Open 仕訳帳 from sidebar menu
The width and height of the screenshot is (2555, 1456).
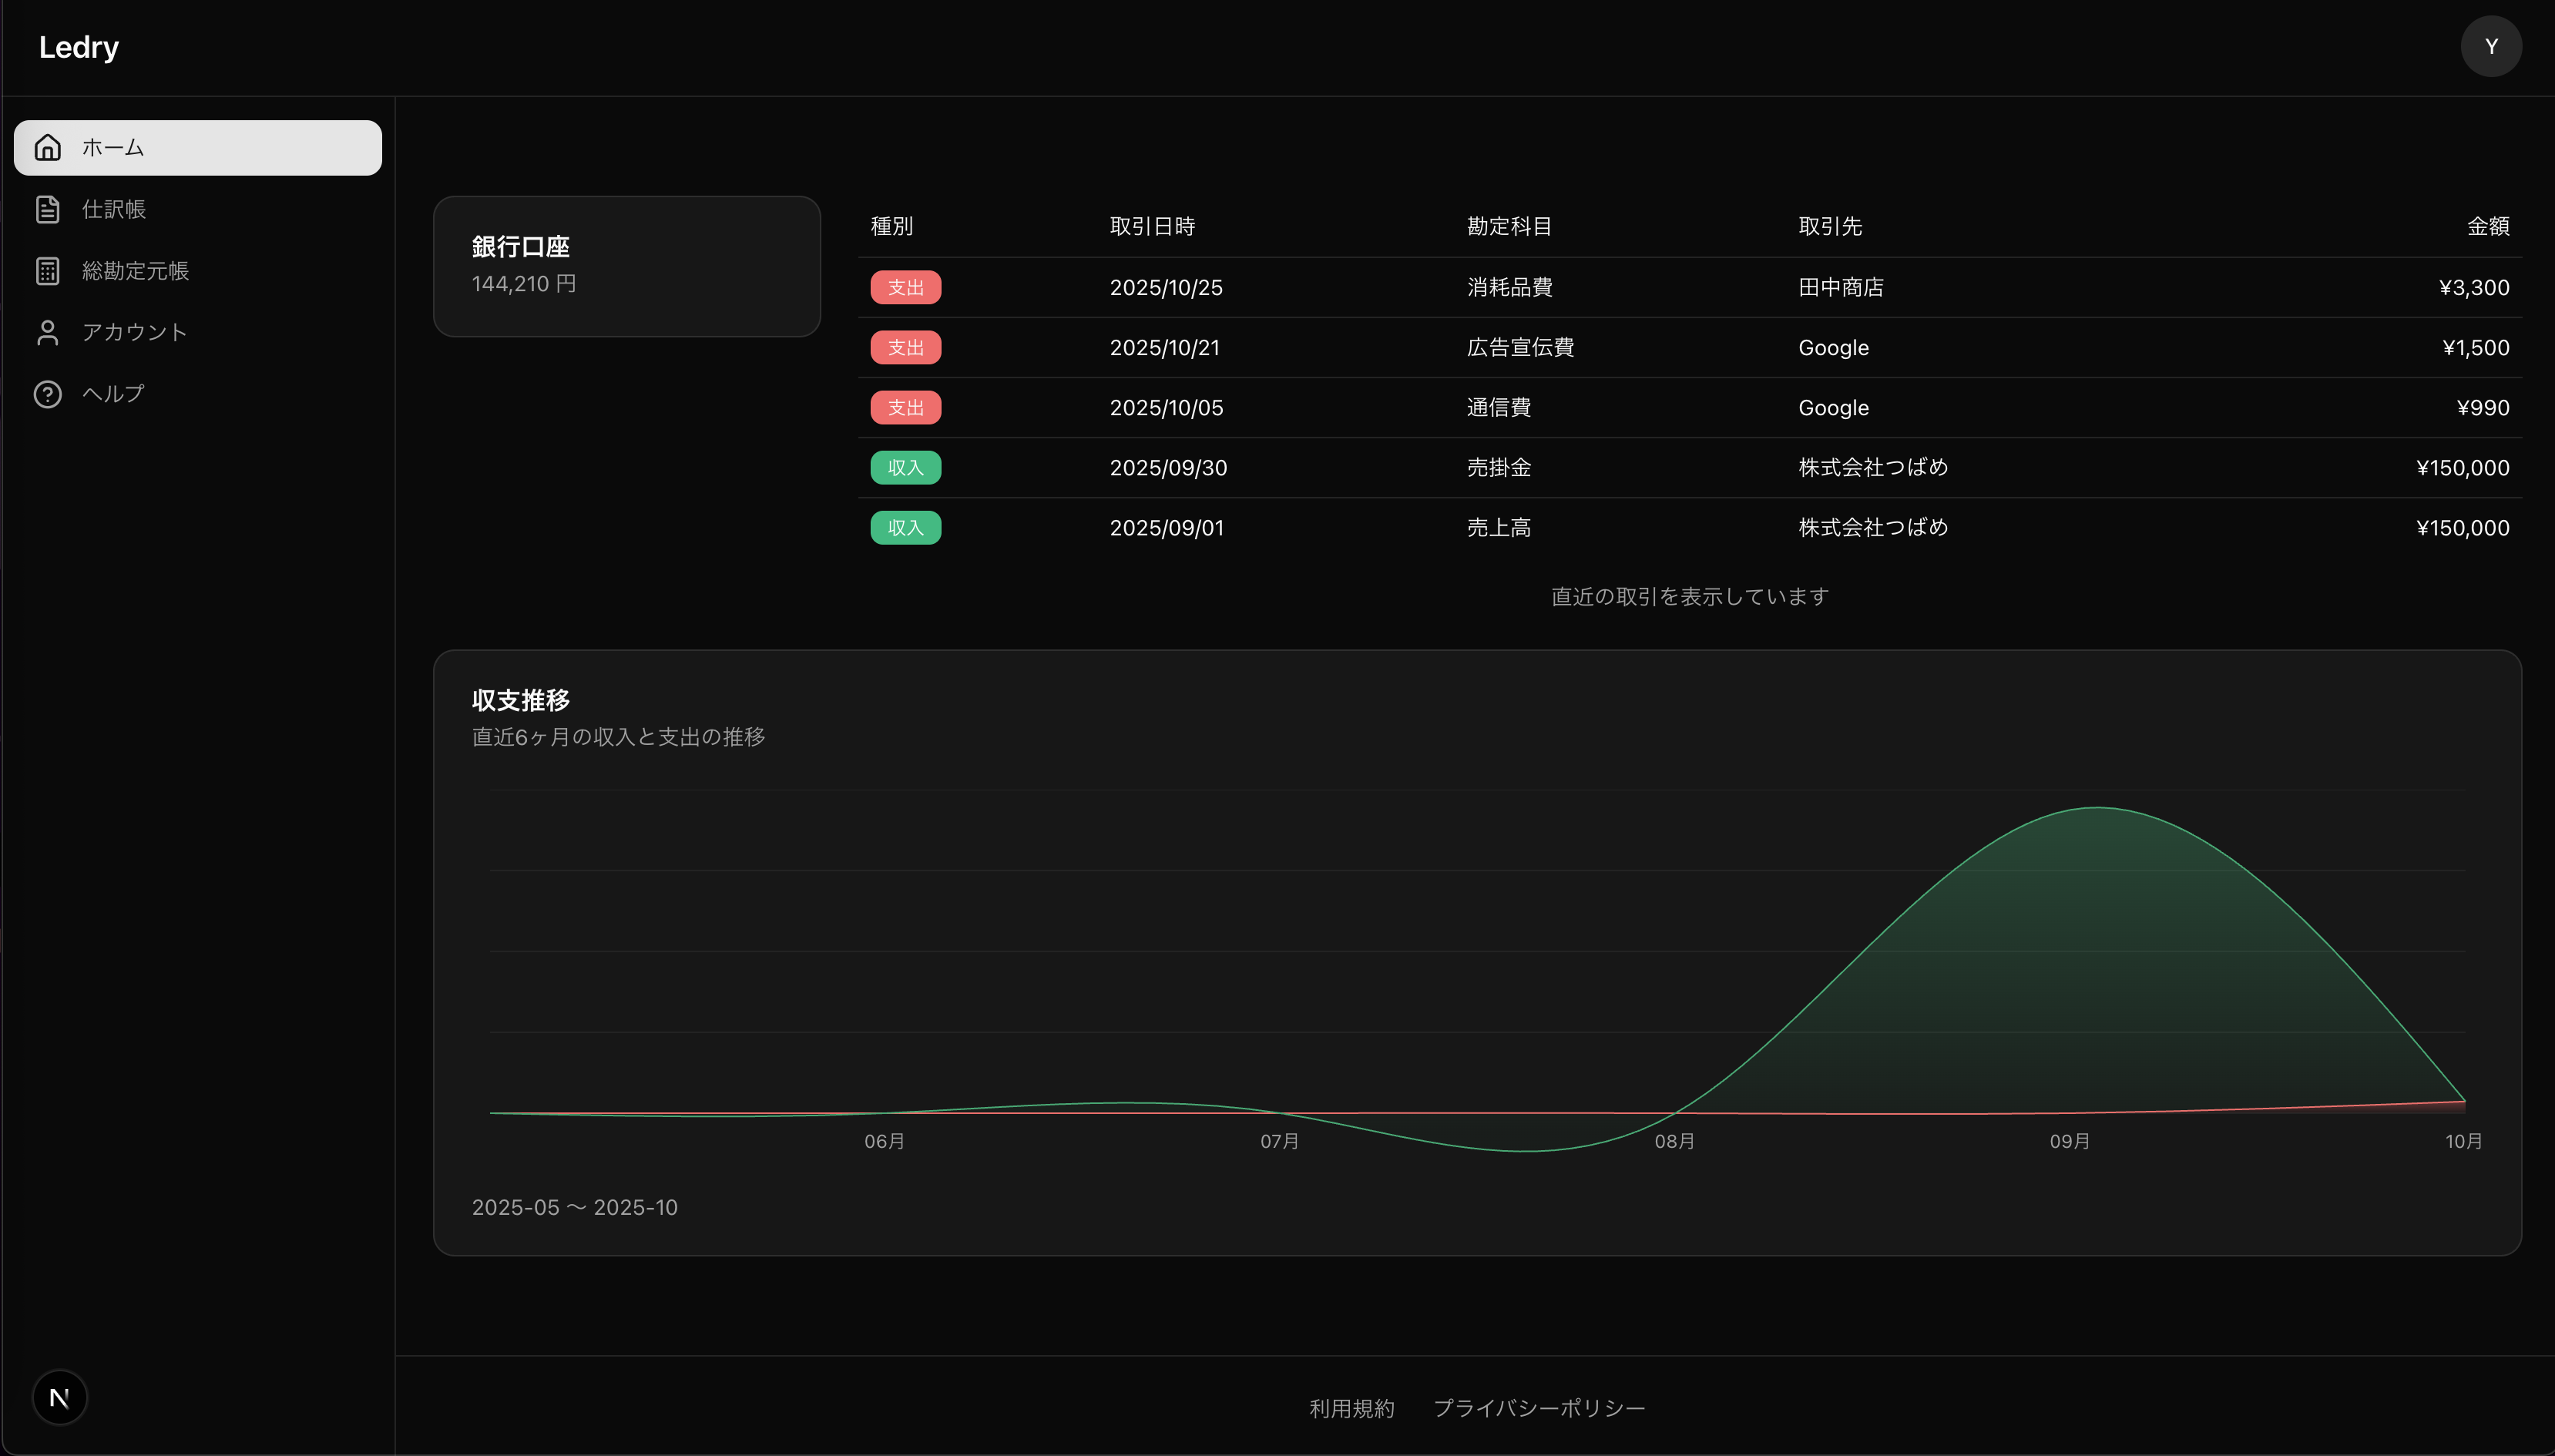click(x=114, y=209)
